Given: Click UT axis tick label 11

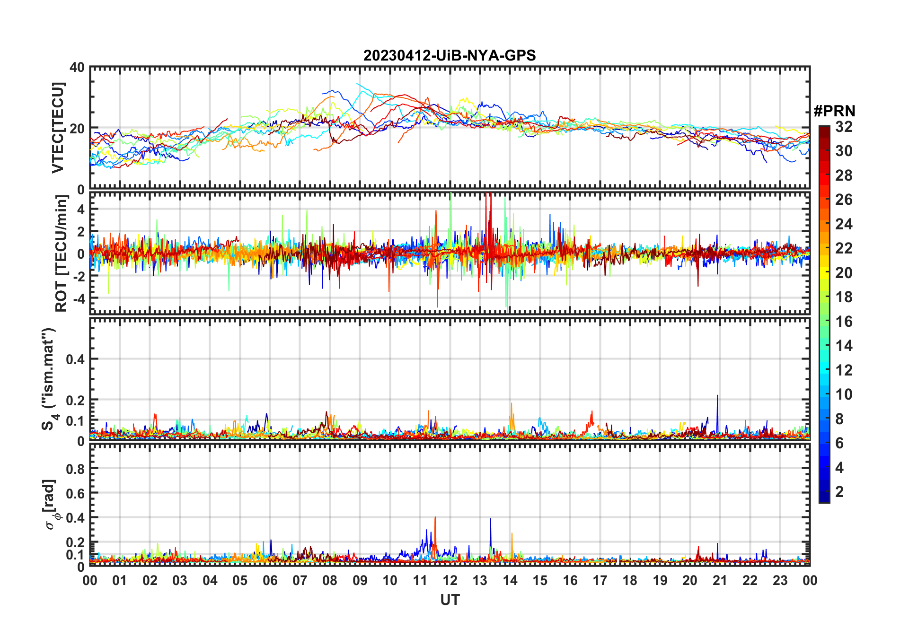Looking at the screenshot, I should [x=420, y=581].
